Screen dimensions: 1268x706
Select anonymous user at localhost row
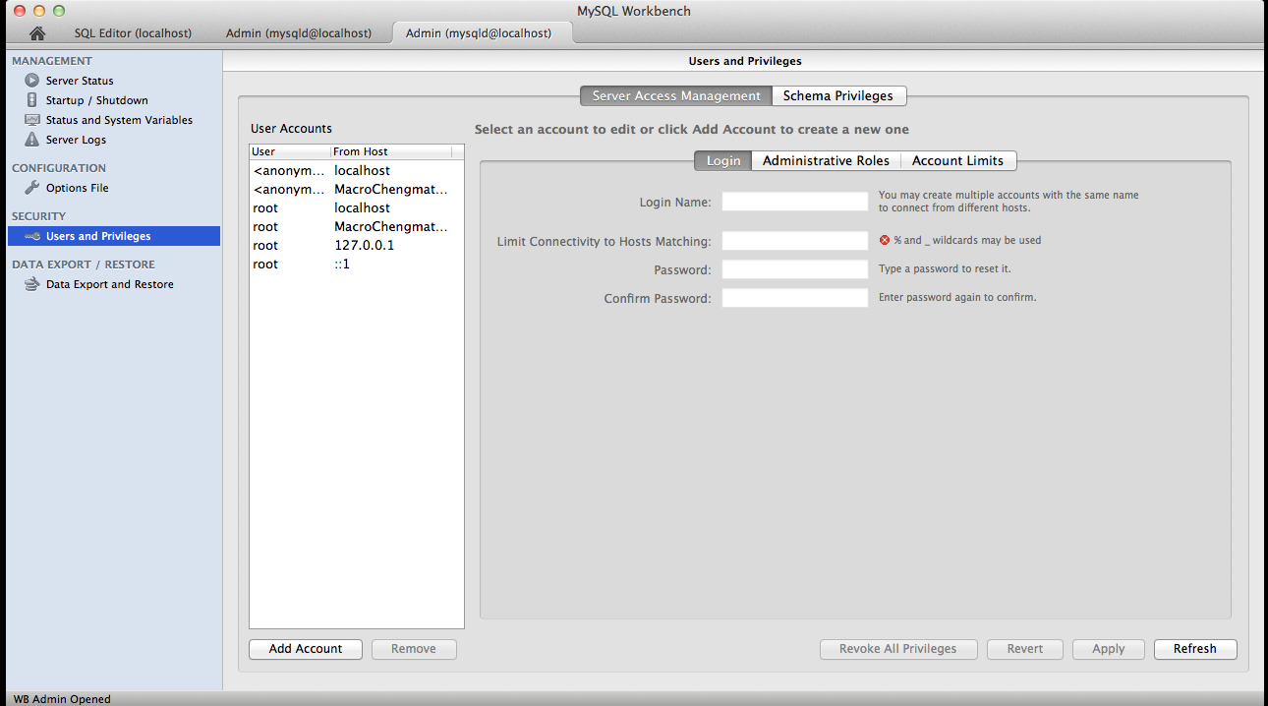point(357,170)
